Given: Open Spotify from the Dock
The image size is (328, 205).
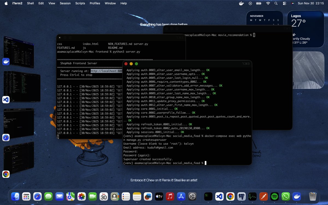Looking at the screenshot, I should point(275,196).
